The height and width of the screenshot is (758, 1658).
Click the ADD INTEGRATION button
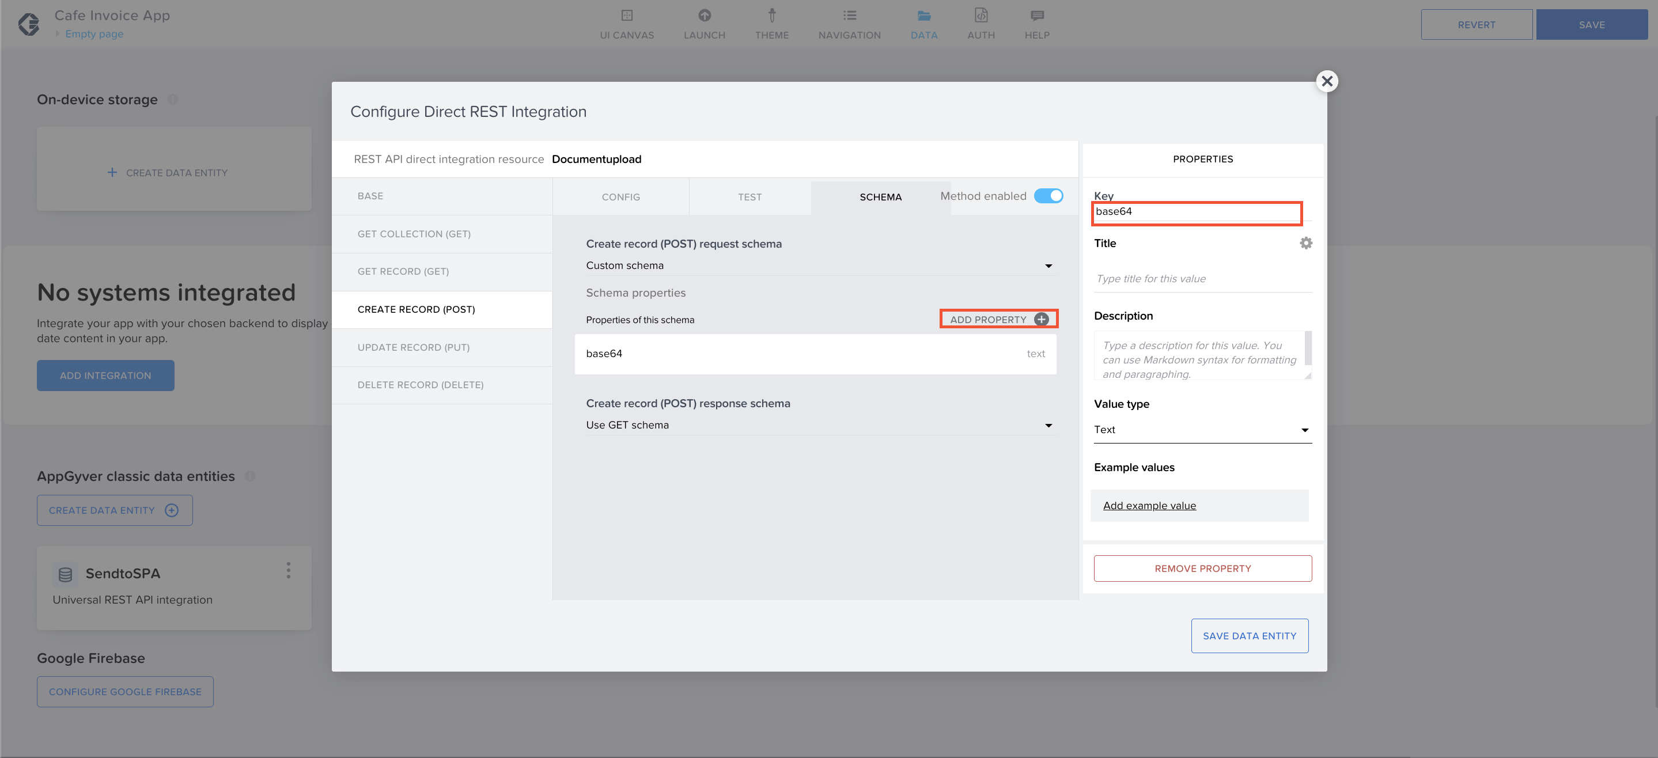pos(105,375)
